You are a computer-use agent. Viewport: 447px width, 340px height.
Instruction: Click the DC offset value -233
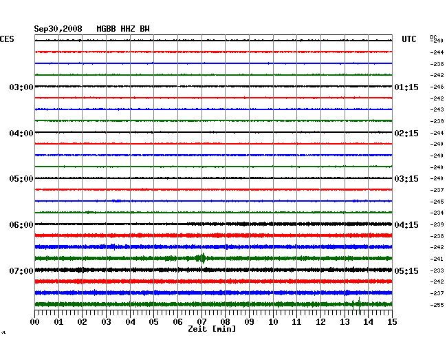pyautogui.click(x=437, y=270)
